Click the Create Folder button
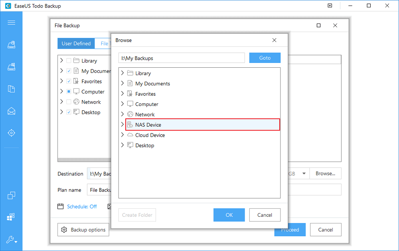 137,215
